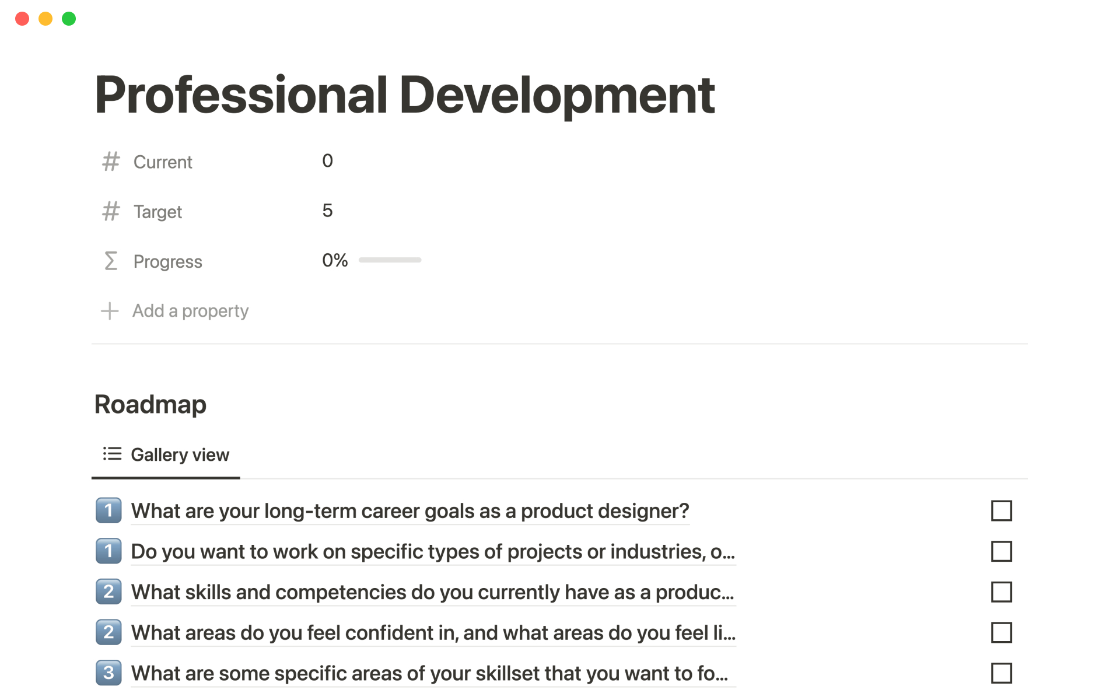Click the hash icon next to Target

(x=111, y=211)
